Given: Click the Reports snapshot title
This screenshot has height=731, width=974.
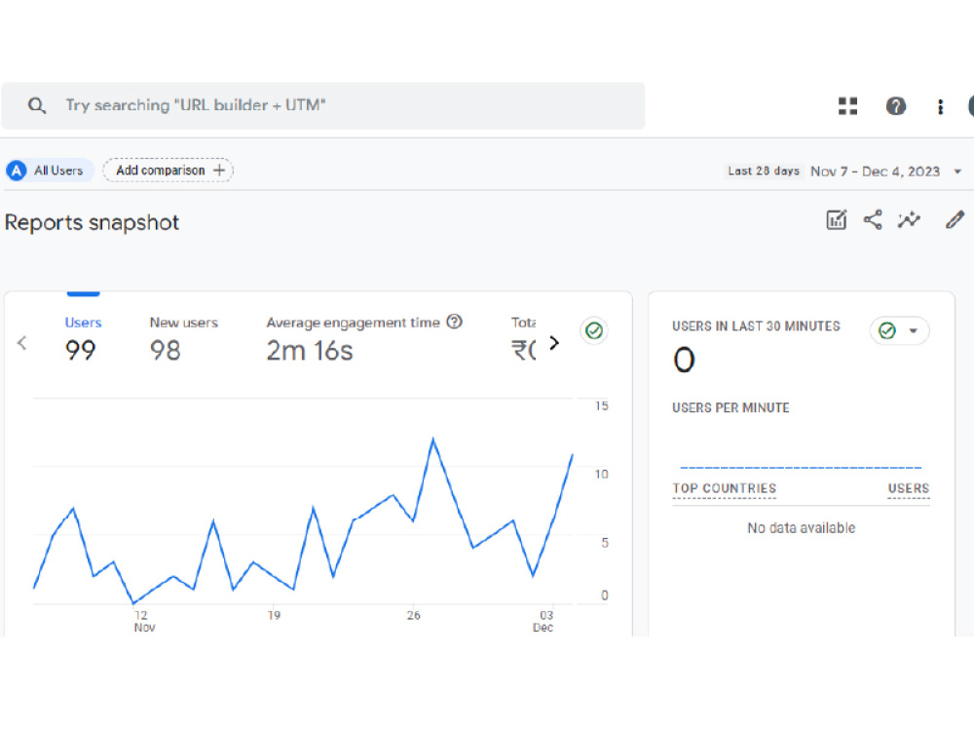Looking at the screenshot, I should (92, 222).
